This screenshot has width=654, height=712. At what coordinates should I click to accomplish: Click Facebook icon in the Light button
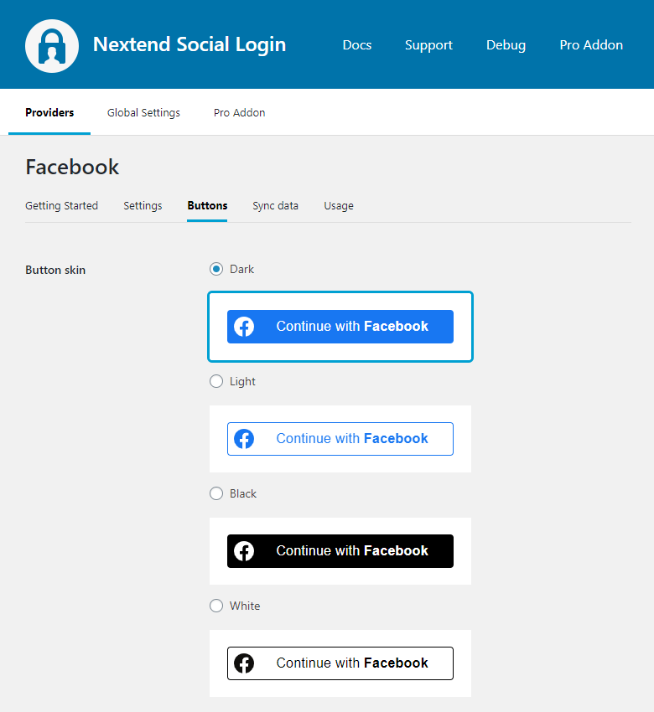click(244, 439)
